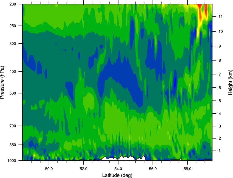The image size is (233, 178).
Task: Click the 1000 pressure tick label
Action: [12, 160]
